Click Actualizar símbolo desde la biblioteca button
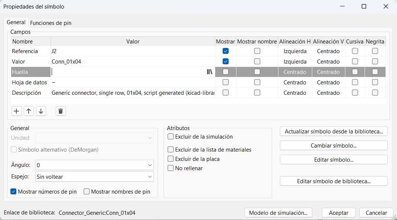This screenshot has width=397, height=220. pyautogui.click(x=333, y=132)
